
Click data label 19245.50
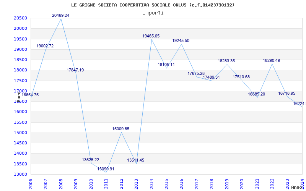(181, 41)
